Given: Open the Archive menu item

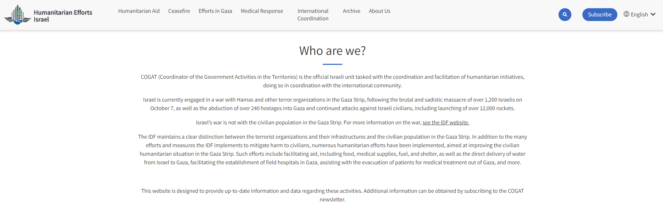Looking at the screenshot, I should (351, 11).
